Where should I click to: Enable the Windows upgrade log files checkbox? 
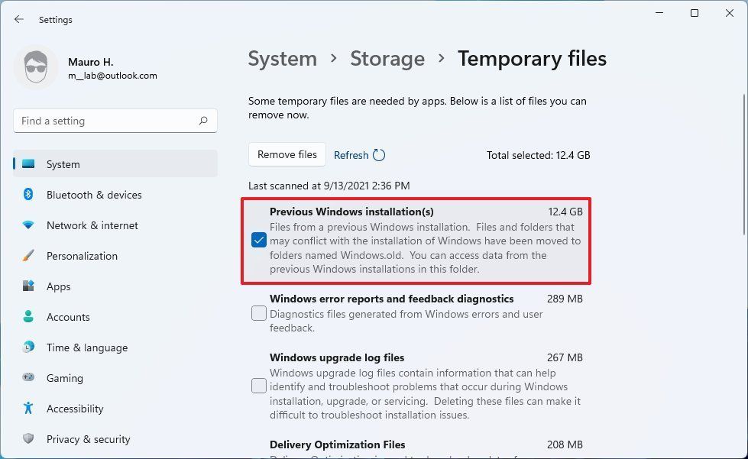pyautogui.click(x=258, y=386)
